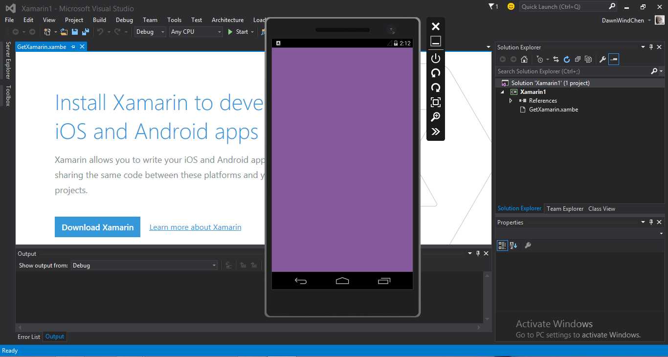Rotate the emulator left
This screenshot has width=668, height=357.
(435, 73)
